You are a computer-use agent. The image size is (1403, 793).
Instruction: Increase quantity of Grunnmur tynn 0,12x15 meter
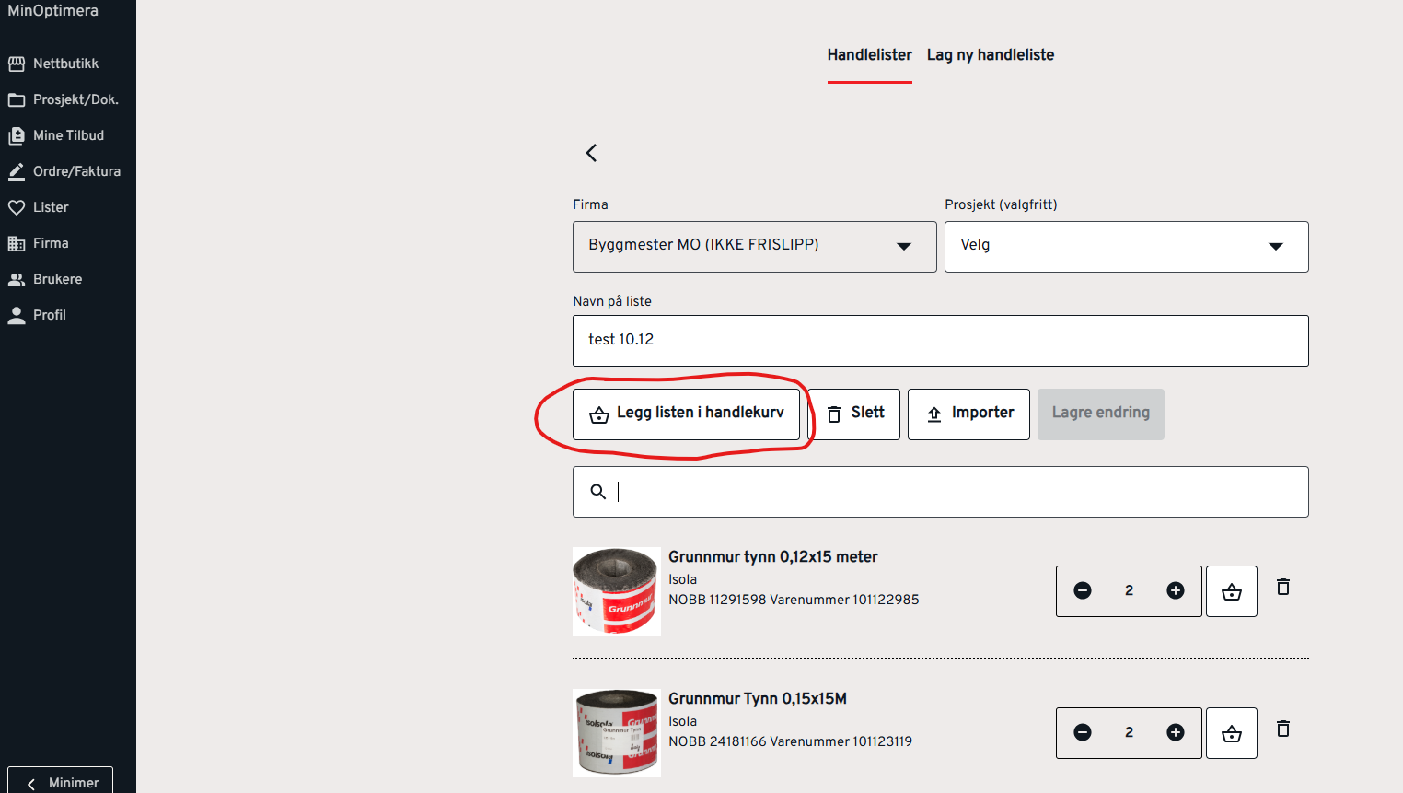point(1175,591)
